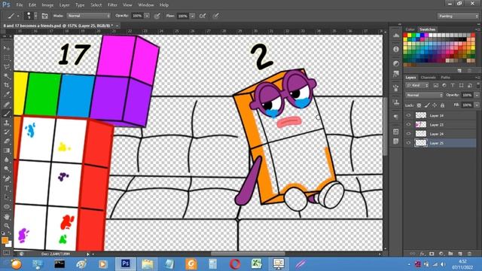Screen dimensions: 482x271
Task: Toggle lock transparent pixels
Action: pyautogui.click(x=419, y=105)
